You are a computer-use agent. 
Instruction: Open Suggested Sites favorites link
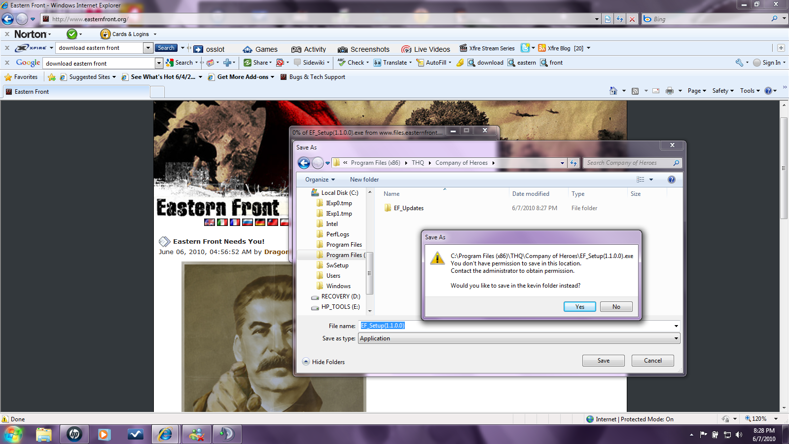[x=88, y=77]
